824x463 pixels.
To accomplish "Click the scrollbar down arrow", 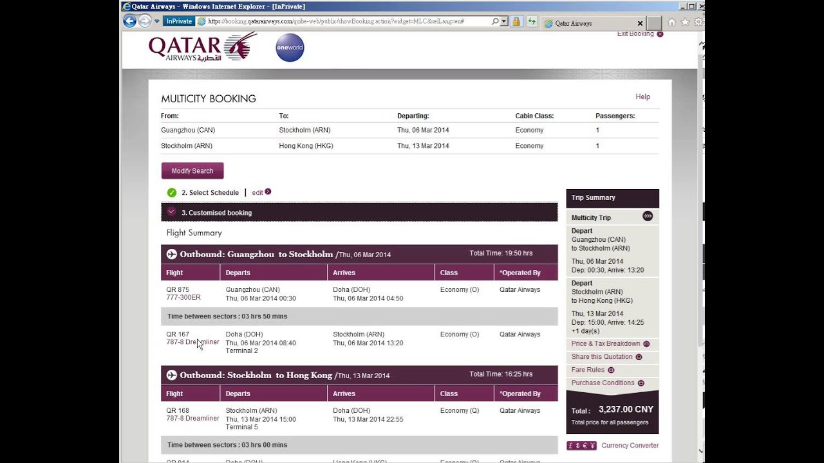I will (701, 451).
